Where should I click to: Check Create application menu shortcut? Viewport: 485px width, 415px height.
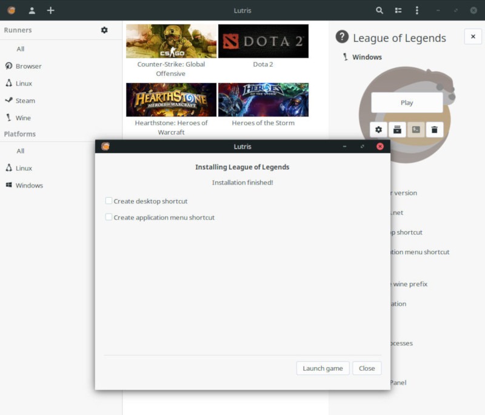click(109, 217)
